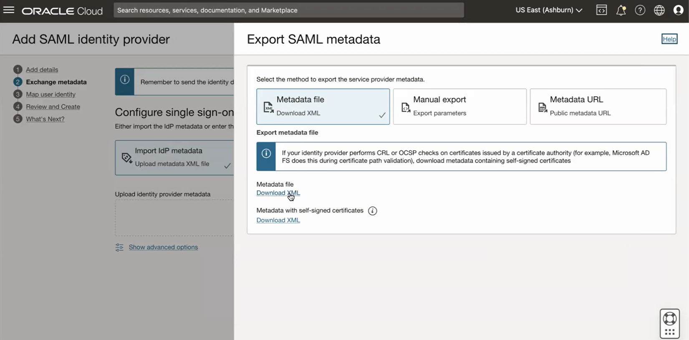Go to Add details step
This screenshot has height=340, width=689.
coord(42,70)
